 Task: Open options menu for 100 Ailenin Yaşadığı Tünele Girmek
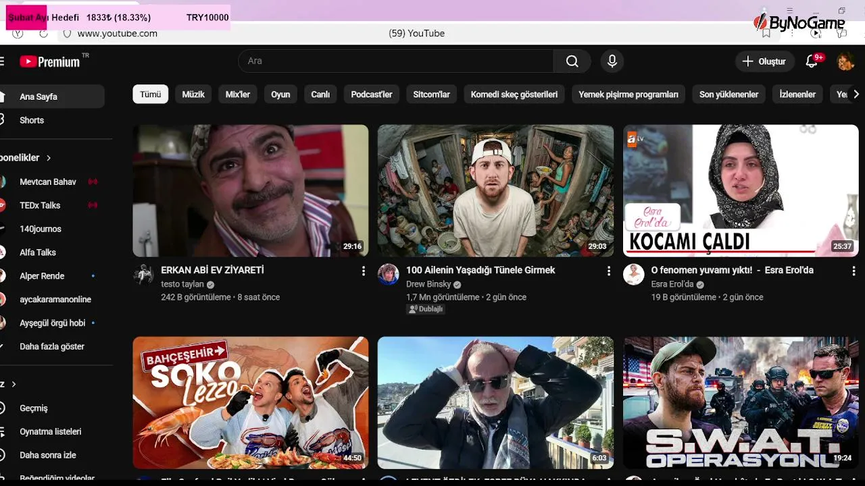(x=609, y=271)
